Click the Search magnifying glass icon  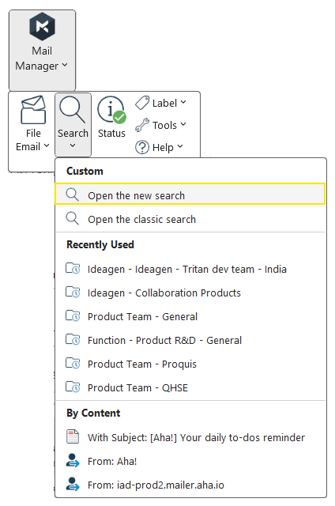(73, 110)
